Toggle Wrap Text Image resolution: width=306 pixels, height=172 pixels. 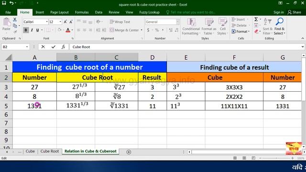[120, 22]
